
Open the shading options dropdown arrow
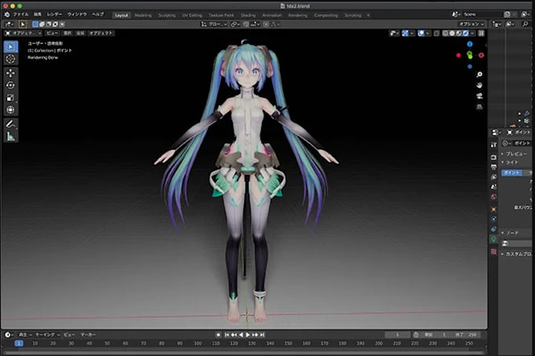(x=472, y=33)
